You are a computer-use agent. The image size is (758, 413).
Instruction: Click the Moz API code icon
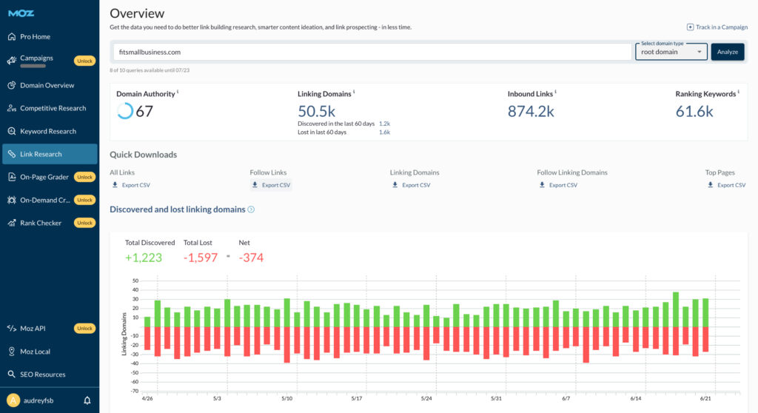12,329
